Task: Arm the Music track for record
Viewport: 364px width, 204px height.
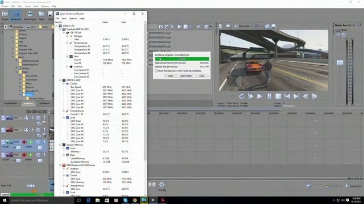Action: 24,155
